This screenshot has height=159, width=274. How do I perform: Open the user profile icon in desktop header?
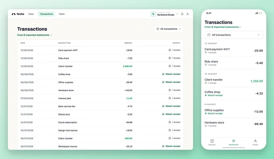pos(188,14)
